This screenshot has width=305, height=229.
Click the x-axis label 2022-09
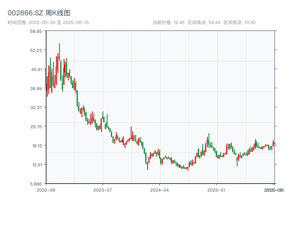click(46, 190)
